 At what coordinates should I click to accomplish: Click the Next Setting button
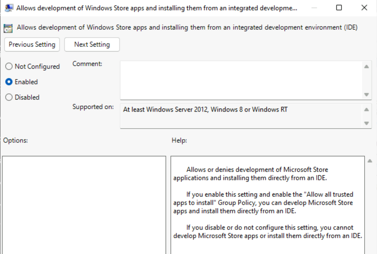tap(91, 44)
